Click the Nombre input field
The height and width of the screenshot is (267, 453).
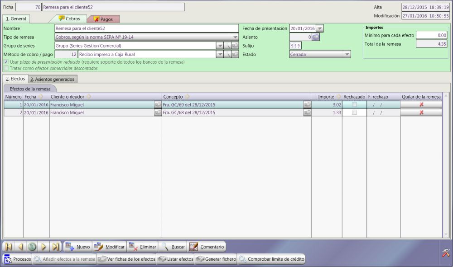(x=146, y=28)
